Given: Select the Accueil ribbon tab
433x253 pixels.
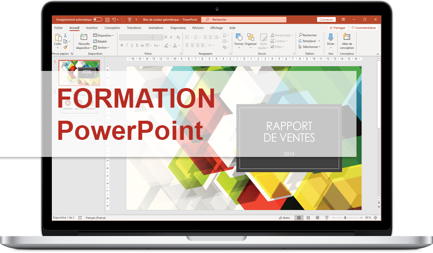Looking at the screenshot, I should click(75, 28).
